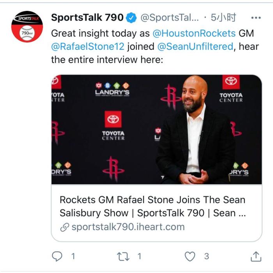The image size is (273, 273).
Task: Follow the sportstalk790.iheart.com link
Action: pos(128,227)
